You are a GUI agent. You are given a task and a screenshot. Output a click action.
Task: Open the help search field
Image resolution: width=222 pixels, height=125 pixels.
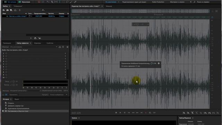tap(203, 2)
